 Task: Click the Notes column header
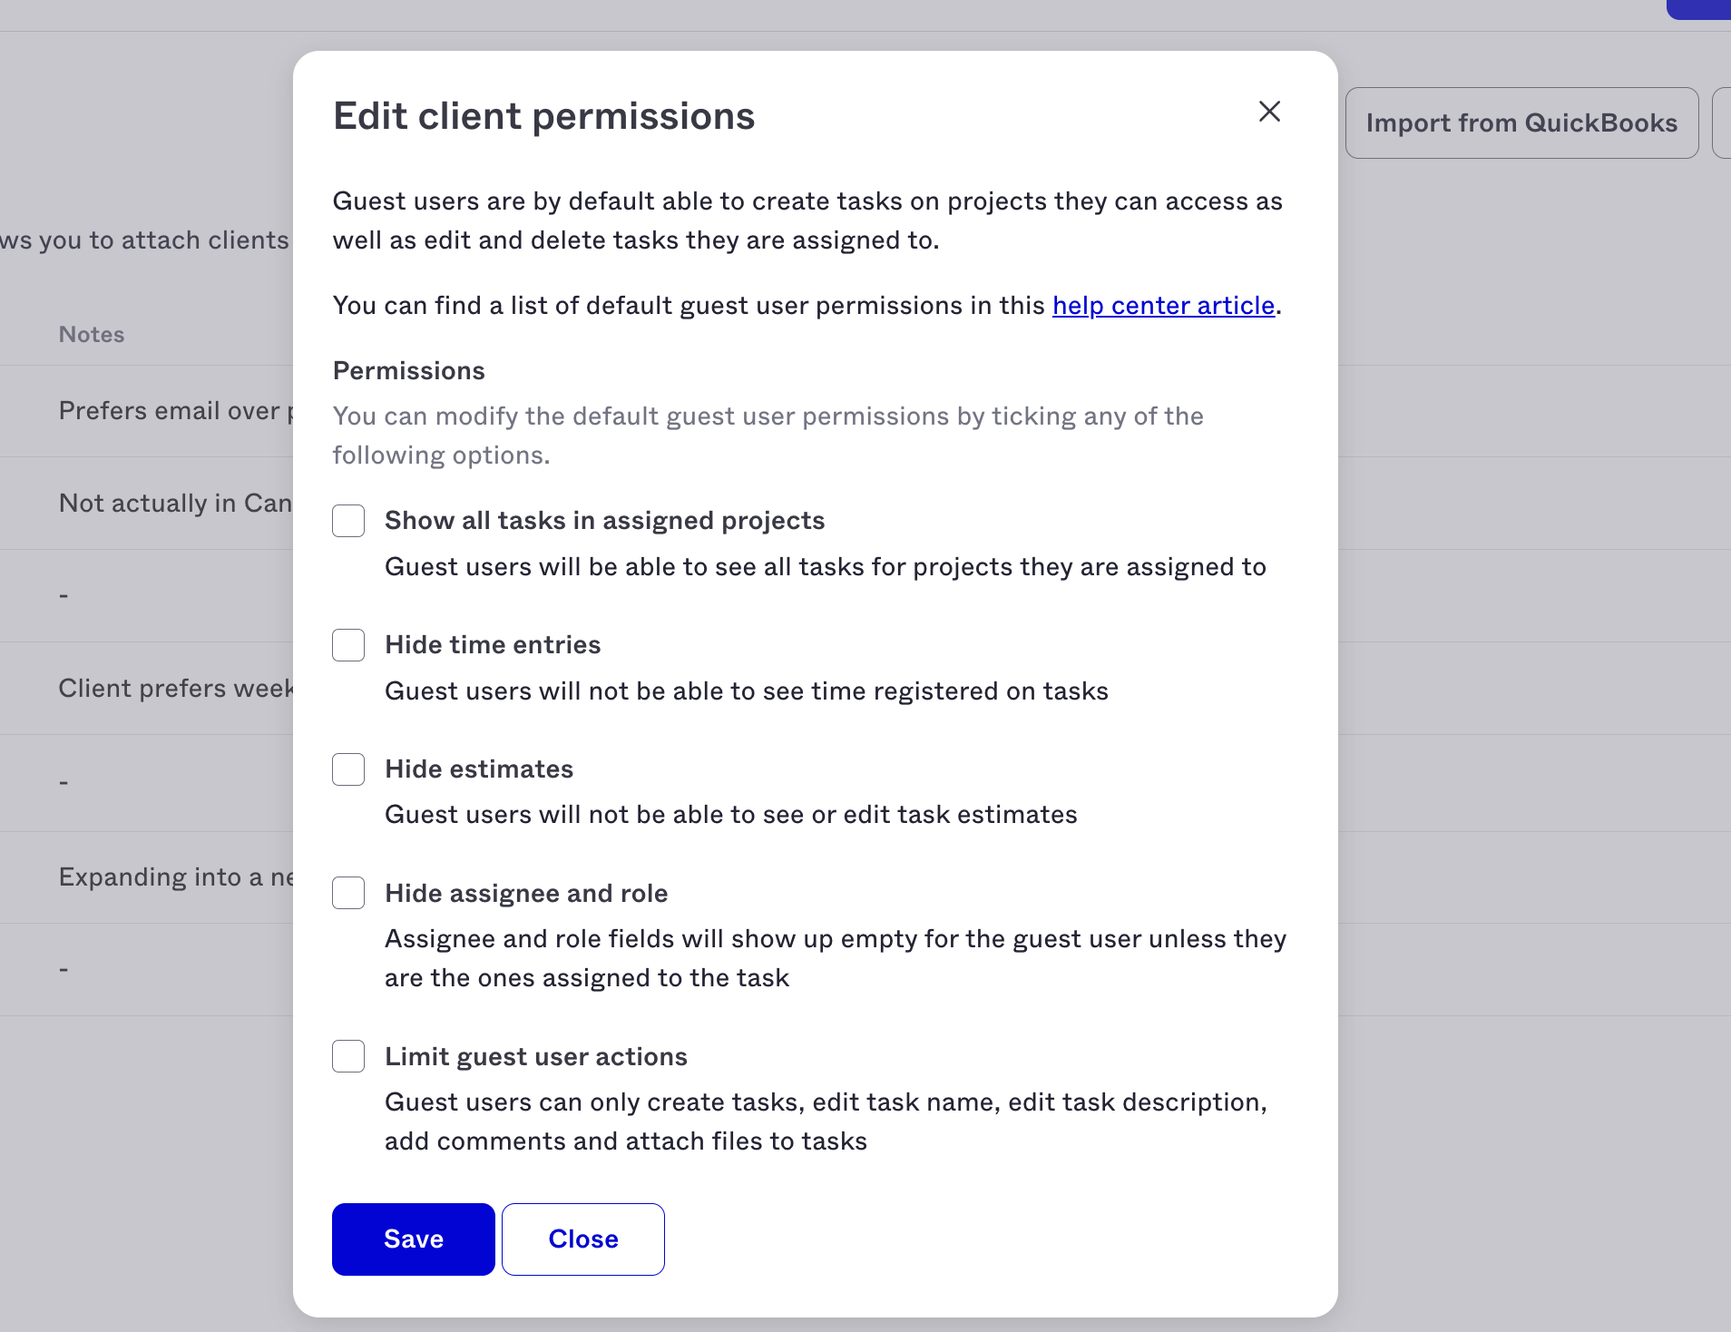(92, 335)
